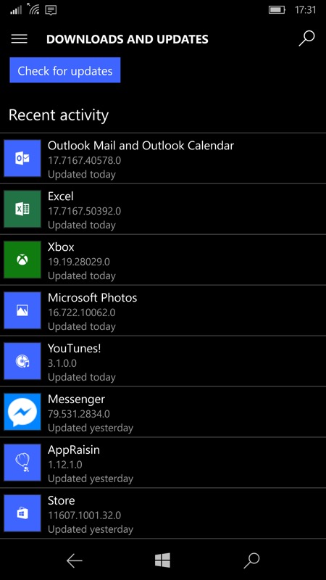Open the Microsoft Photos icon
Viewport: 326px width, 580px height.
click(22, 310)
